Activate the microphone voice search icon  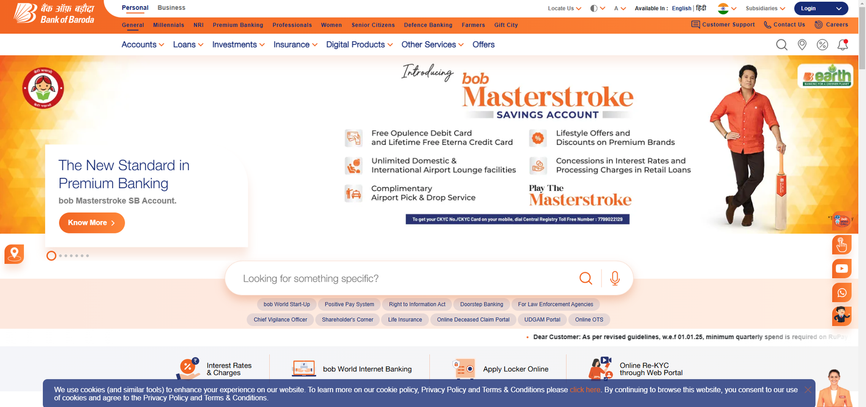(615, 278)
